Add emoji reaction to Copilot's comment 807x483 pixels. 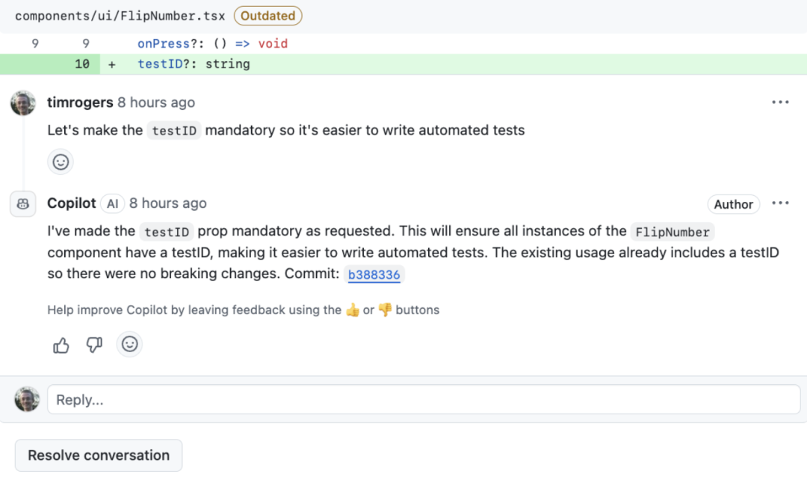click(x=129, y=344)
